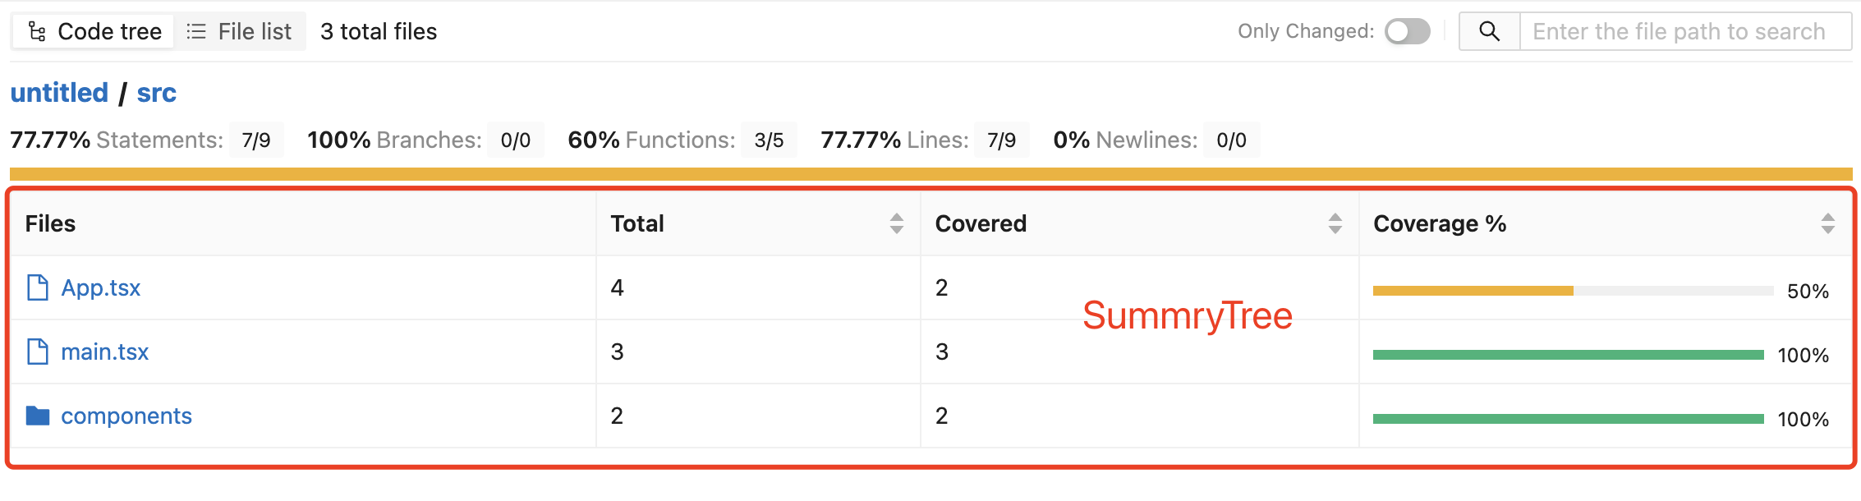Open the App.tsx file link
Screen dimensions: 1861x501
101,288
